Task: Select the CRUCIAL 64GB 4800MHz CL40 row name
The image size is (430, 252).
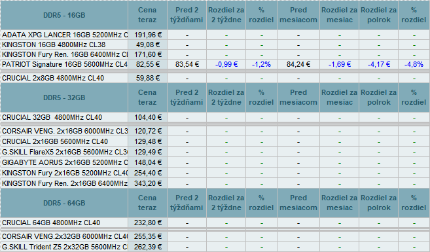Action: click(64, 223)
